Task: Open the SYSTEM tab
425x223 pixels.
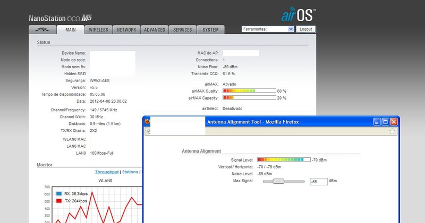Action: 210,30
